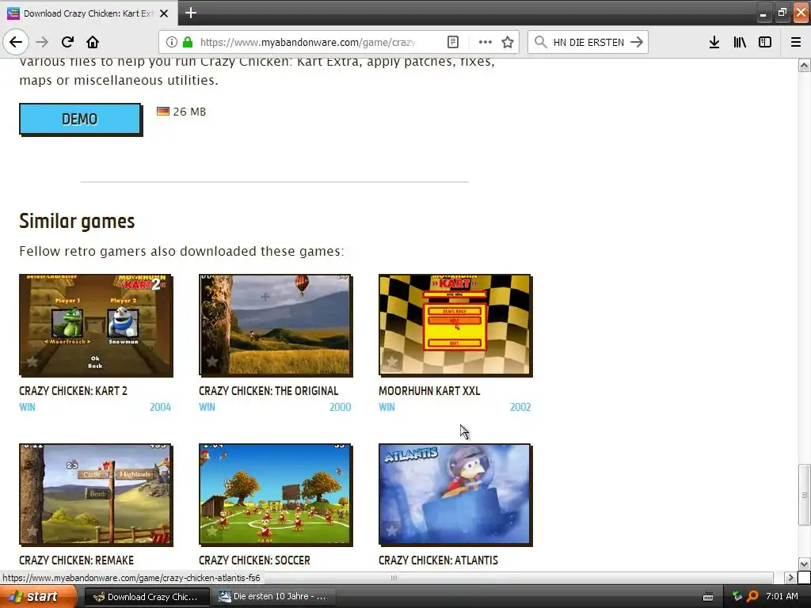Open Crazy Chicken: The Original thumbnail
This screenshot has height=608, width=811.
(276, 325)
